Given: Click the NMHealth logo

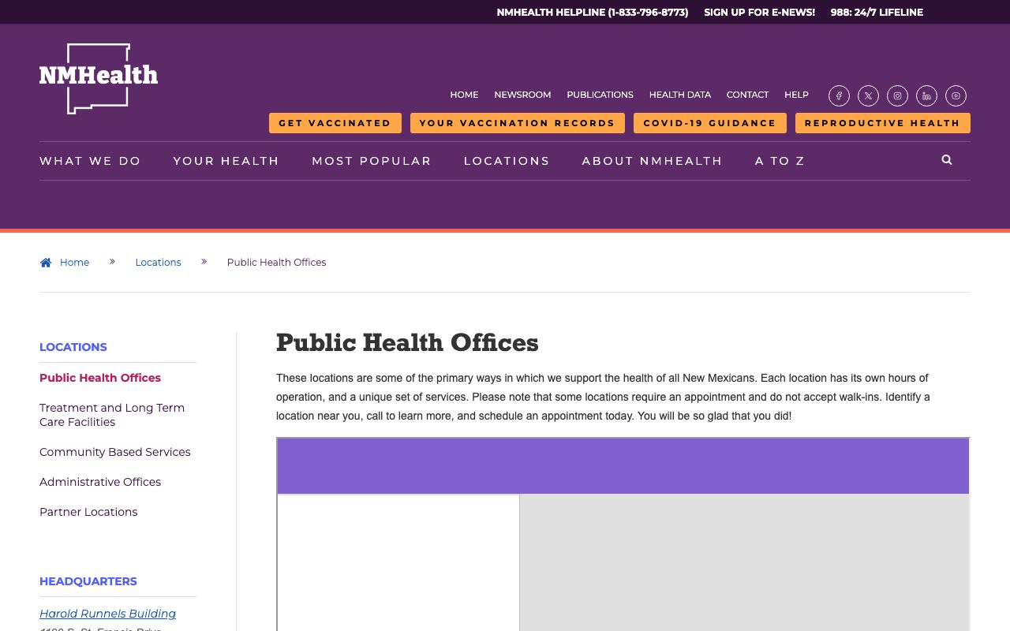Looking at the screenshot, I should [98, 77].
